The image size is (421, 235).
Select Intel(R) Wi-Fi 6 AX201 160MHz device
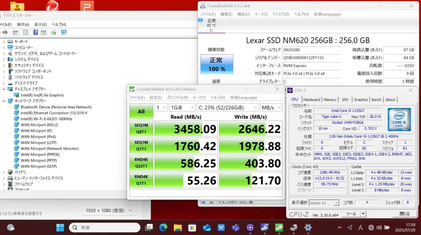[46, 119]
